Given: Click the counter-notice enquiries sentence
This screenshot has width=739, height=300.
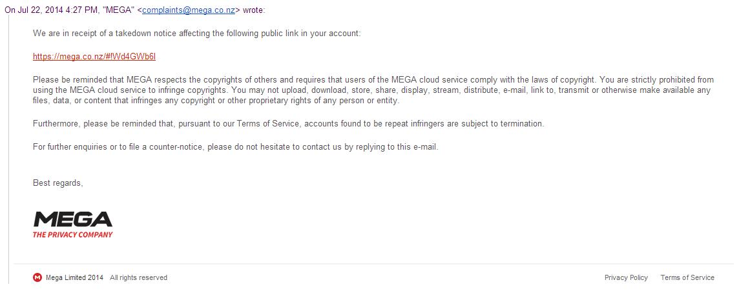Looking at the screenshot, I should [x=236, y=146].
